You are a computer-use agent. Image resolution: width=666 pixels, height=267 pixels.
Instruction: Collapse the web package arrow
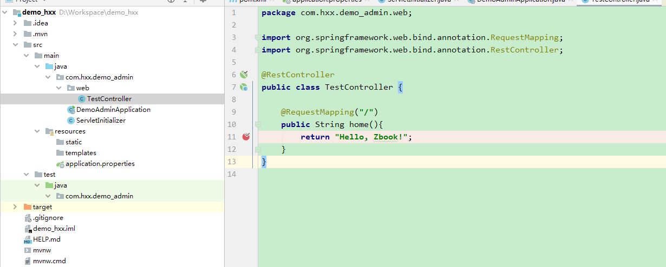(x=59, y=88)
